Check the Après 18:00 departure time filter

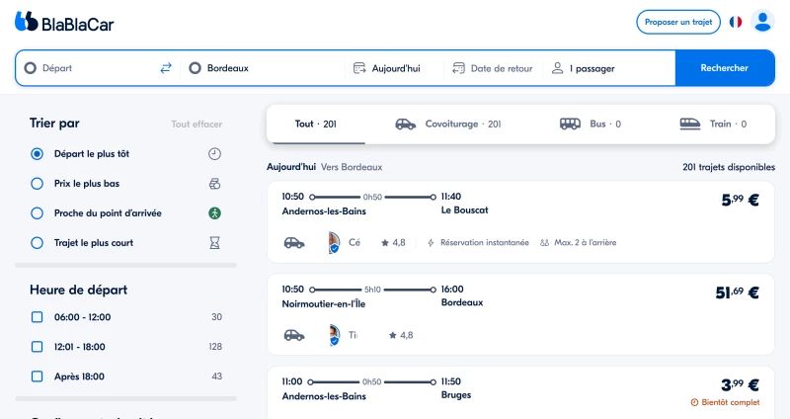37,377
